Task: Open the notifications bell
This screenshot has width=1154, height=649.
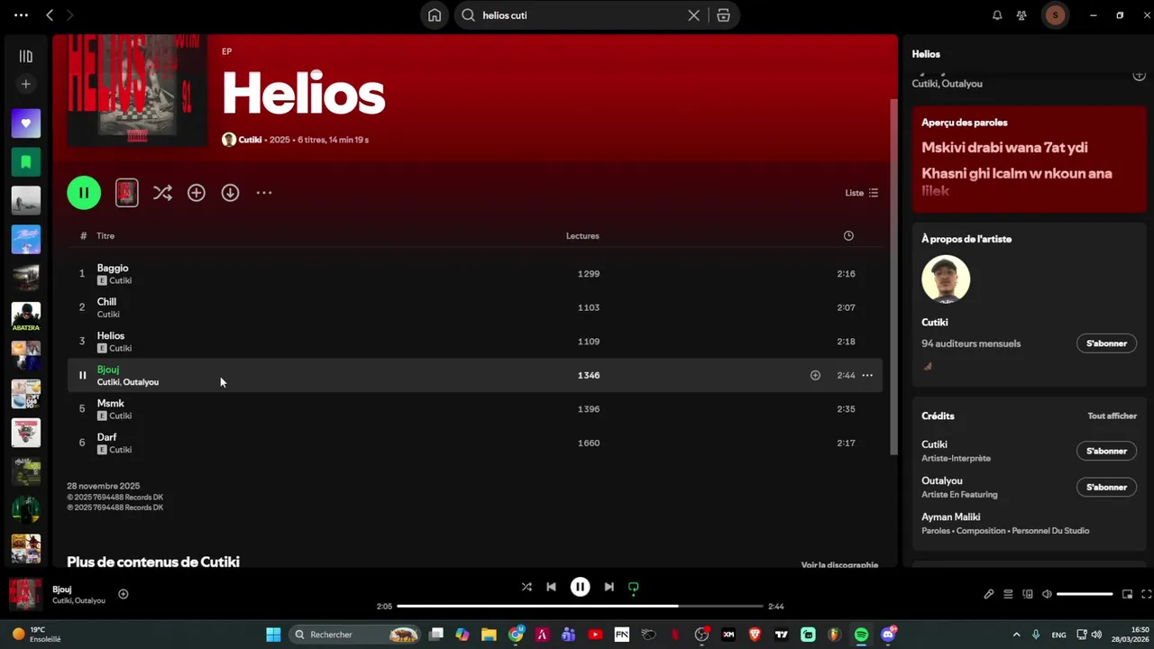Action: click(997, 15)
